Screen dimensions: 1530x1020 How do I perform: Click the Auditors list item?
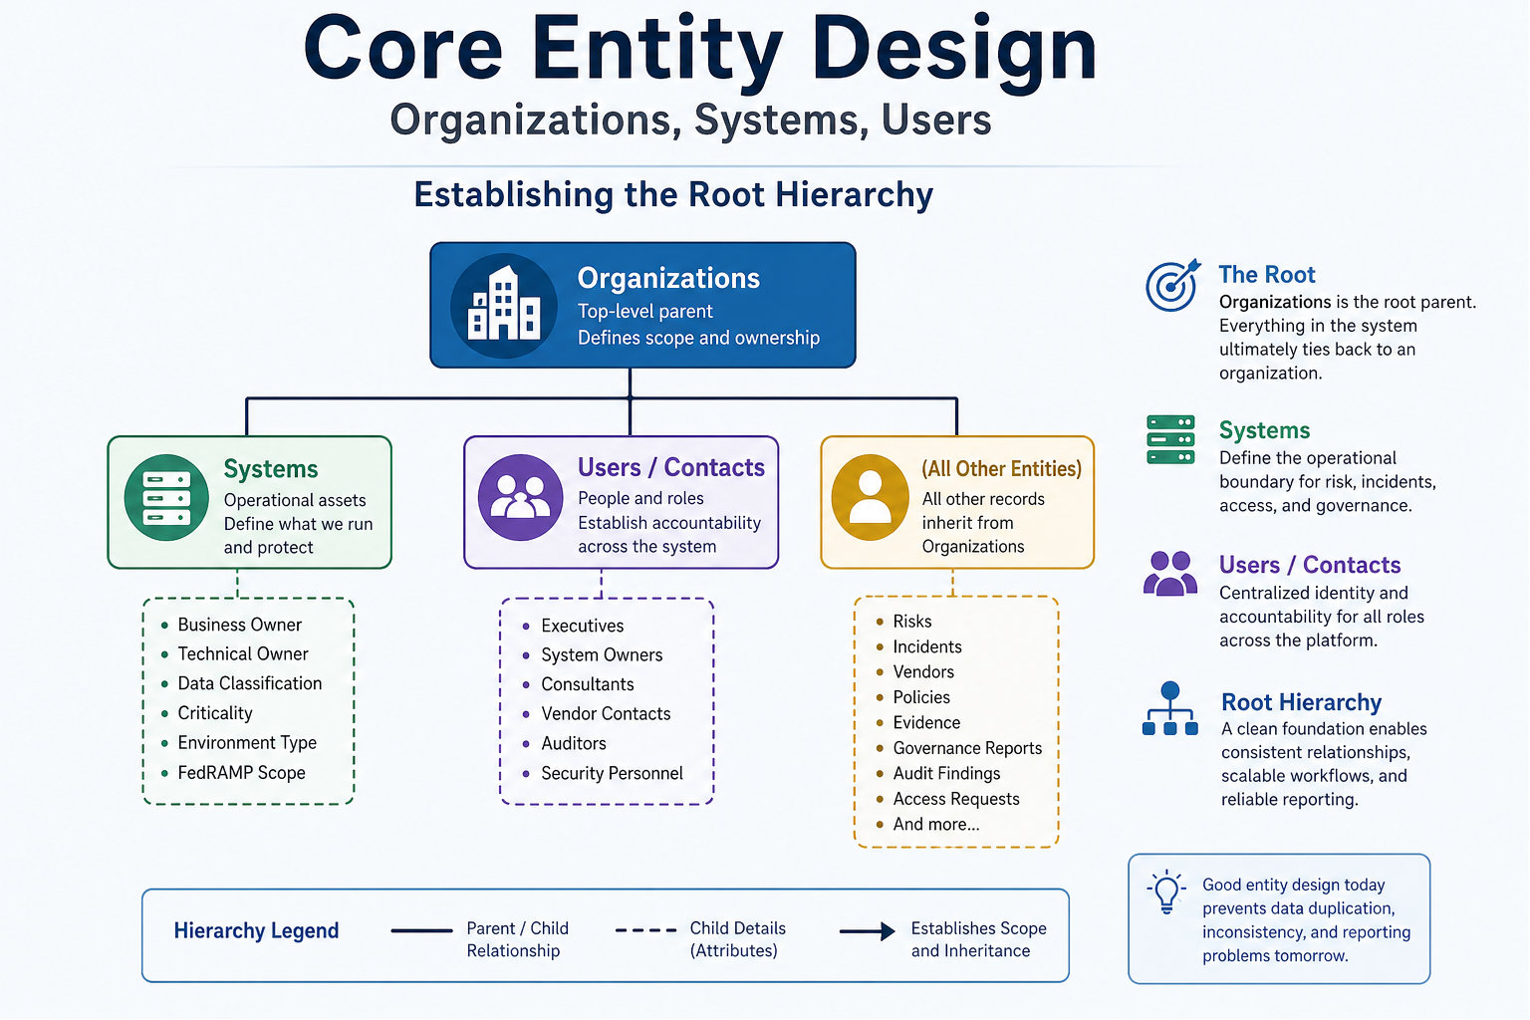coord(574,743)
